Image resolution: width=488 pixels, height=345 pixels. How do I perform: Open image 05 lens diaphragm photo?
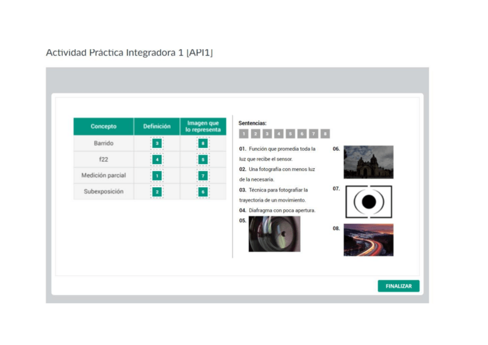(274, 234)
